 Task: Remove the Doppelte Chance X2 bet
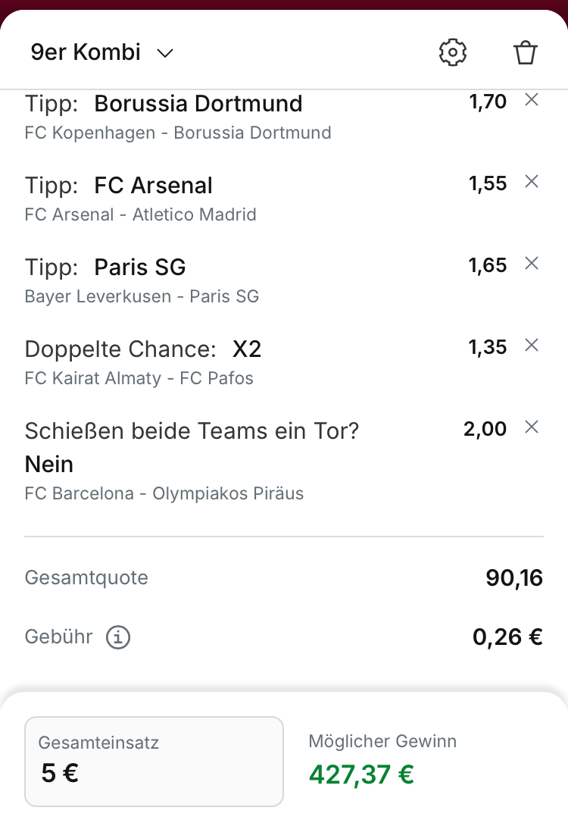(x=532, y=345)
